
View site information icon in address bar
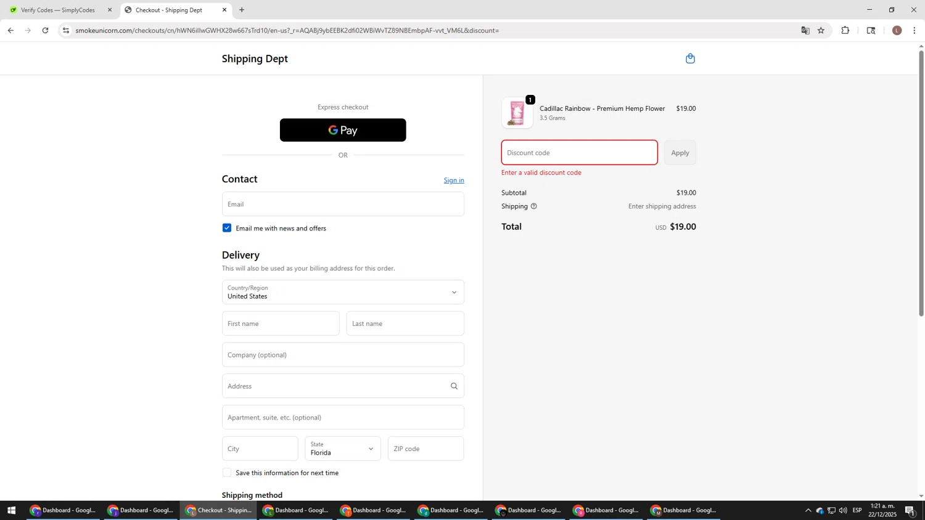click(x=66, y=30)
